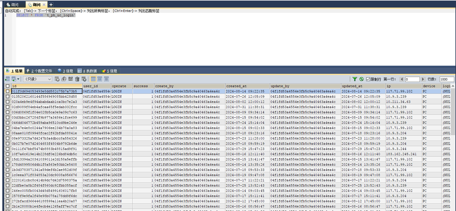
Task: Click the previous page left arrow
Action: click(x=402, y=79)
